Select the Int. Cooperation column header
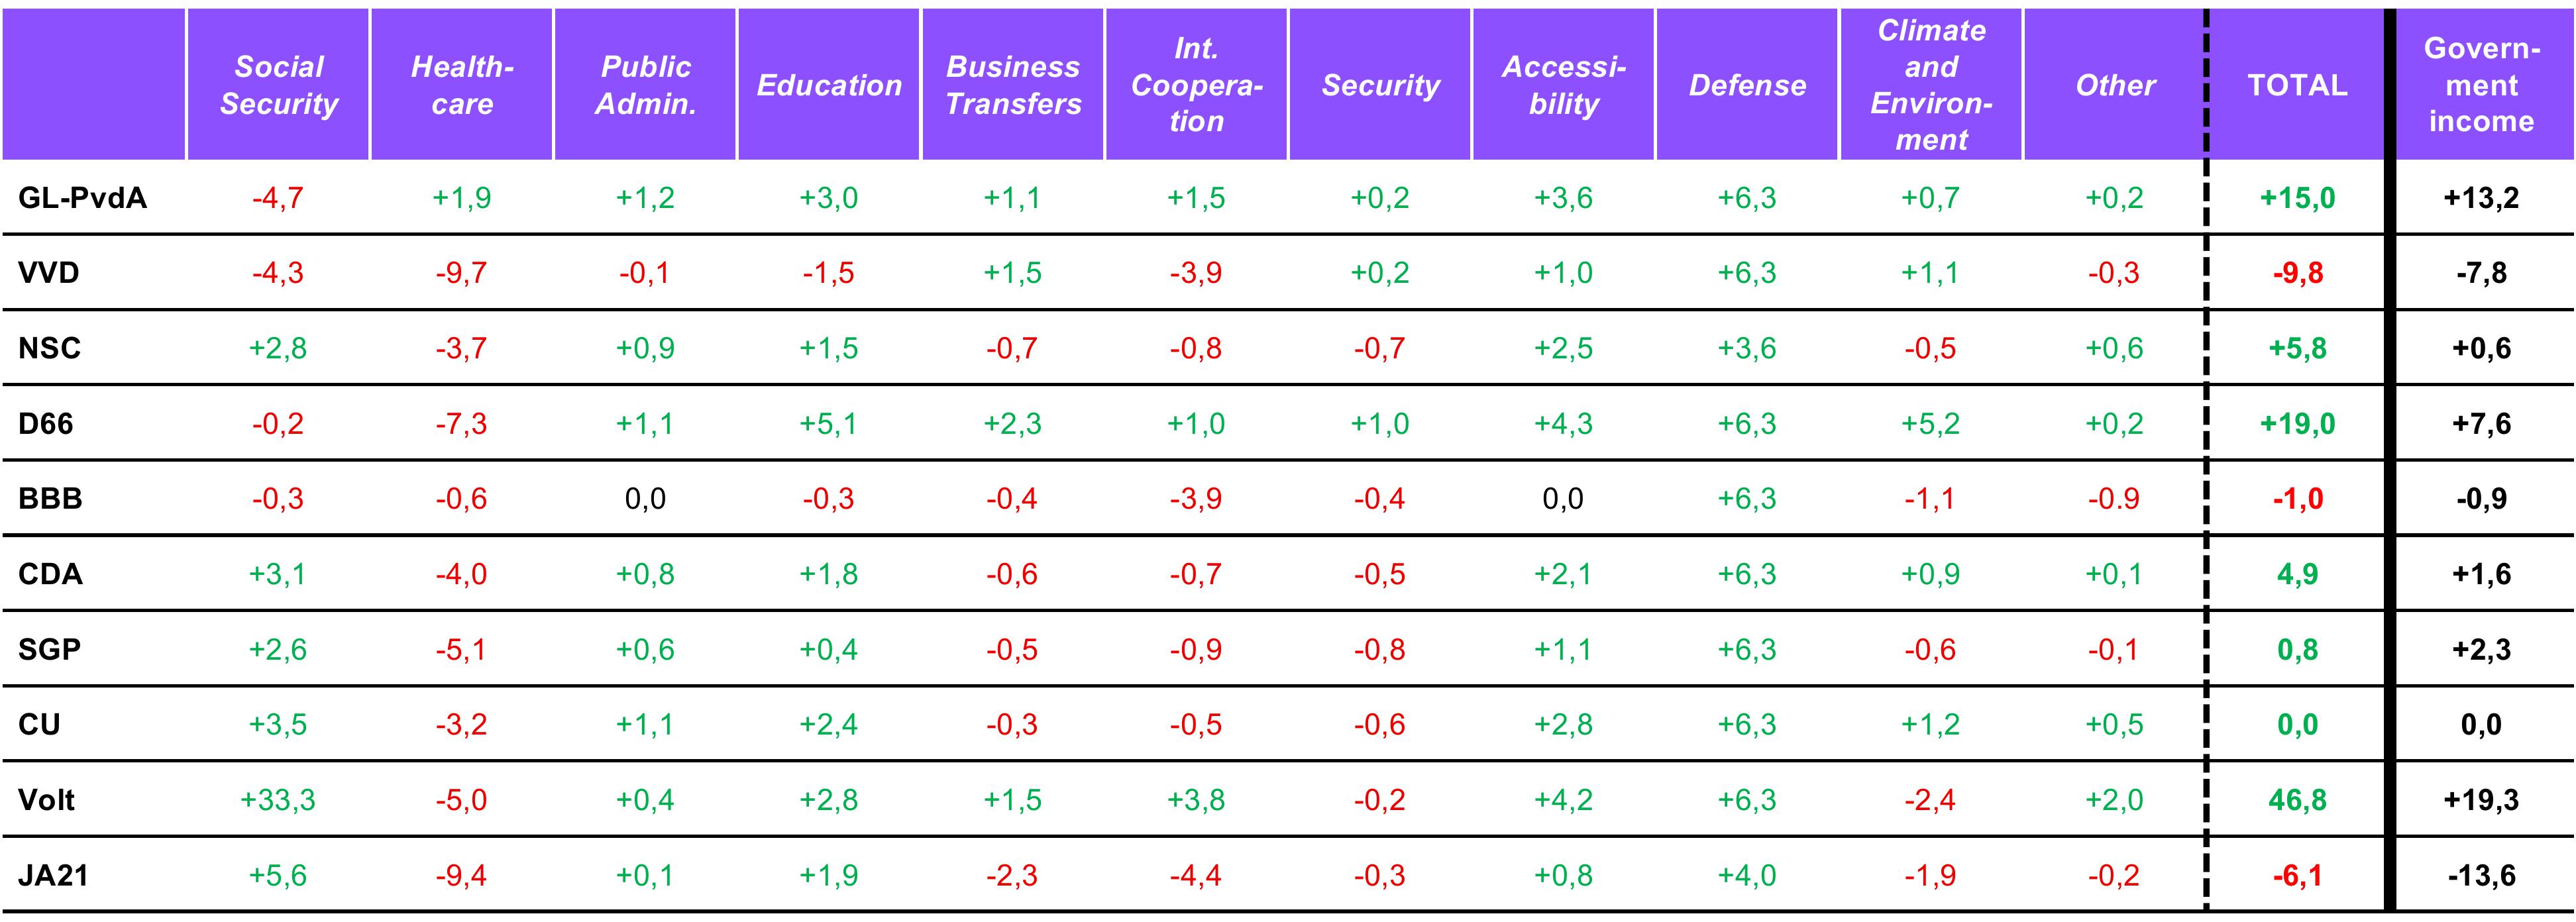 pos(1197,85)
